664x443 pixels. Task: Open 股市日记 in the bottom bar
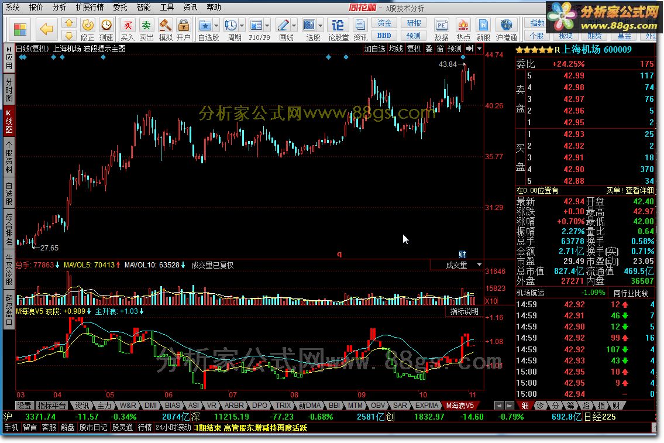(93, 427)
